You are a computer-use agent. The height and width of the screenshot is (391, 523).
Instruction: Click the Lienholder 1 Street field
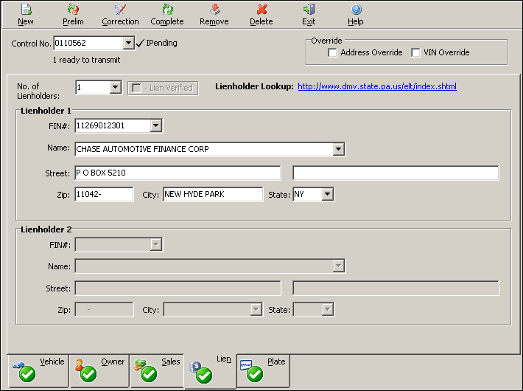178,173
